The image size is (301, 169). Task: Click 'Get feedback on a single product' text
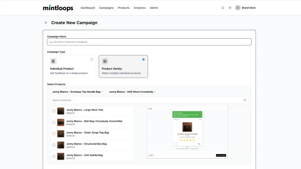click(x=69, y=73)
